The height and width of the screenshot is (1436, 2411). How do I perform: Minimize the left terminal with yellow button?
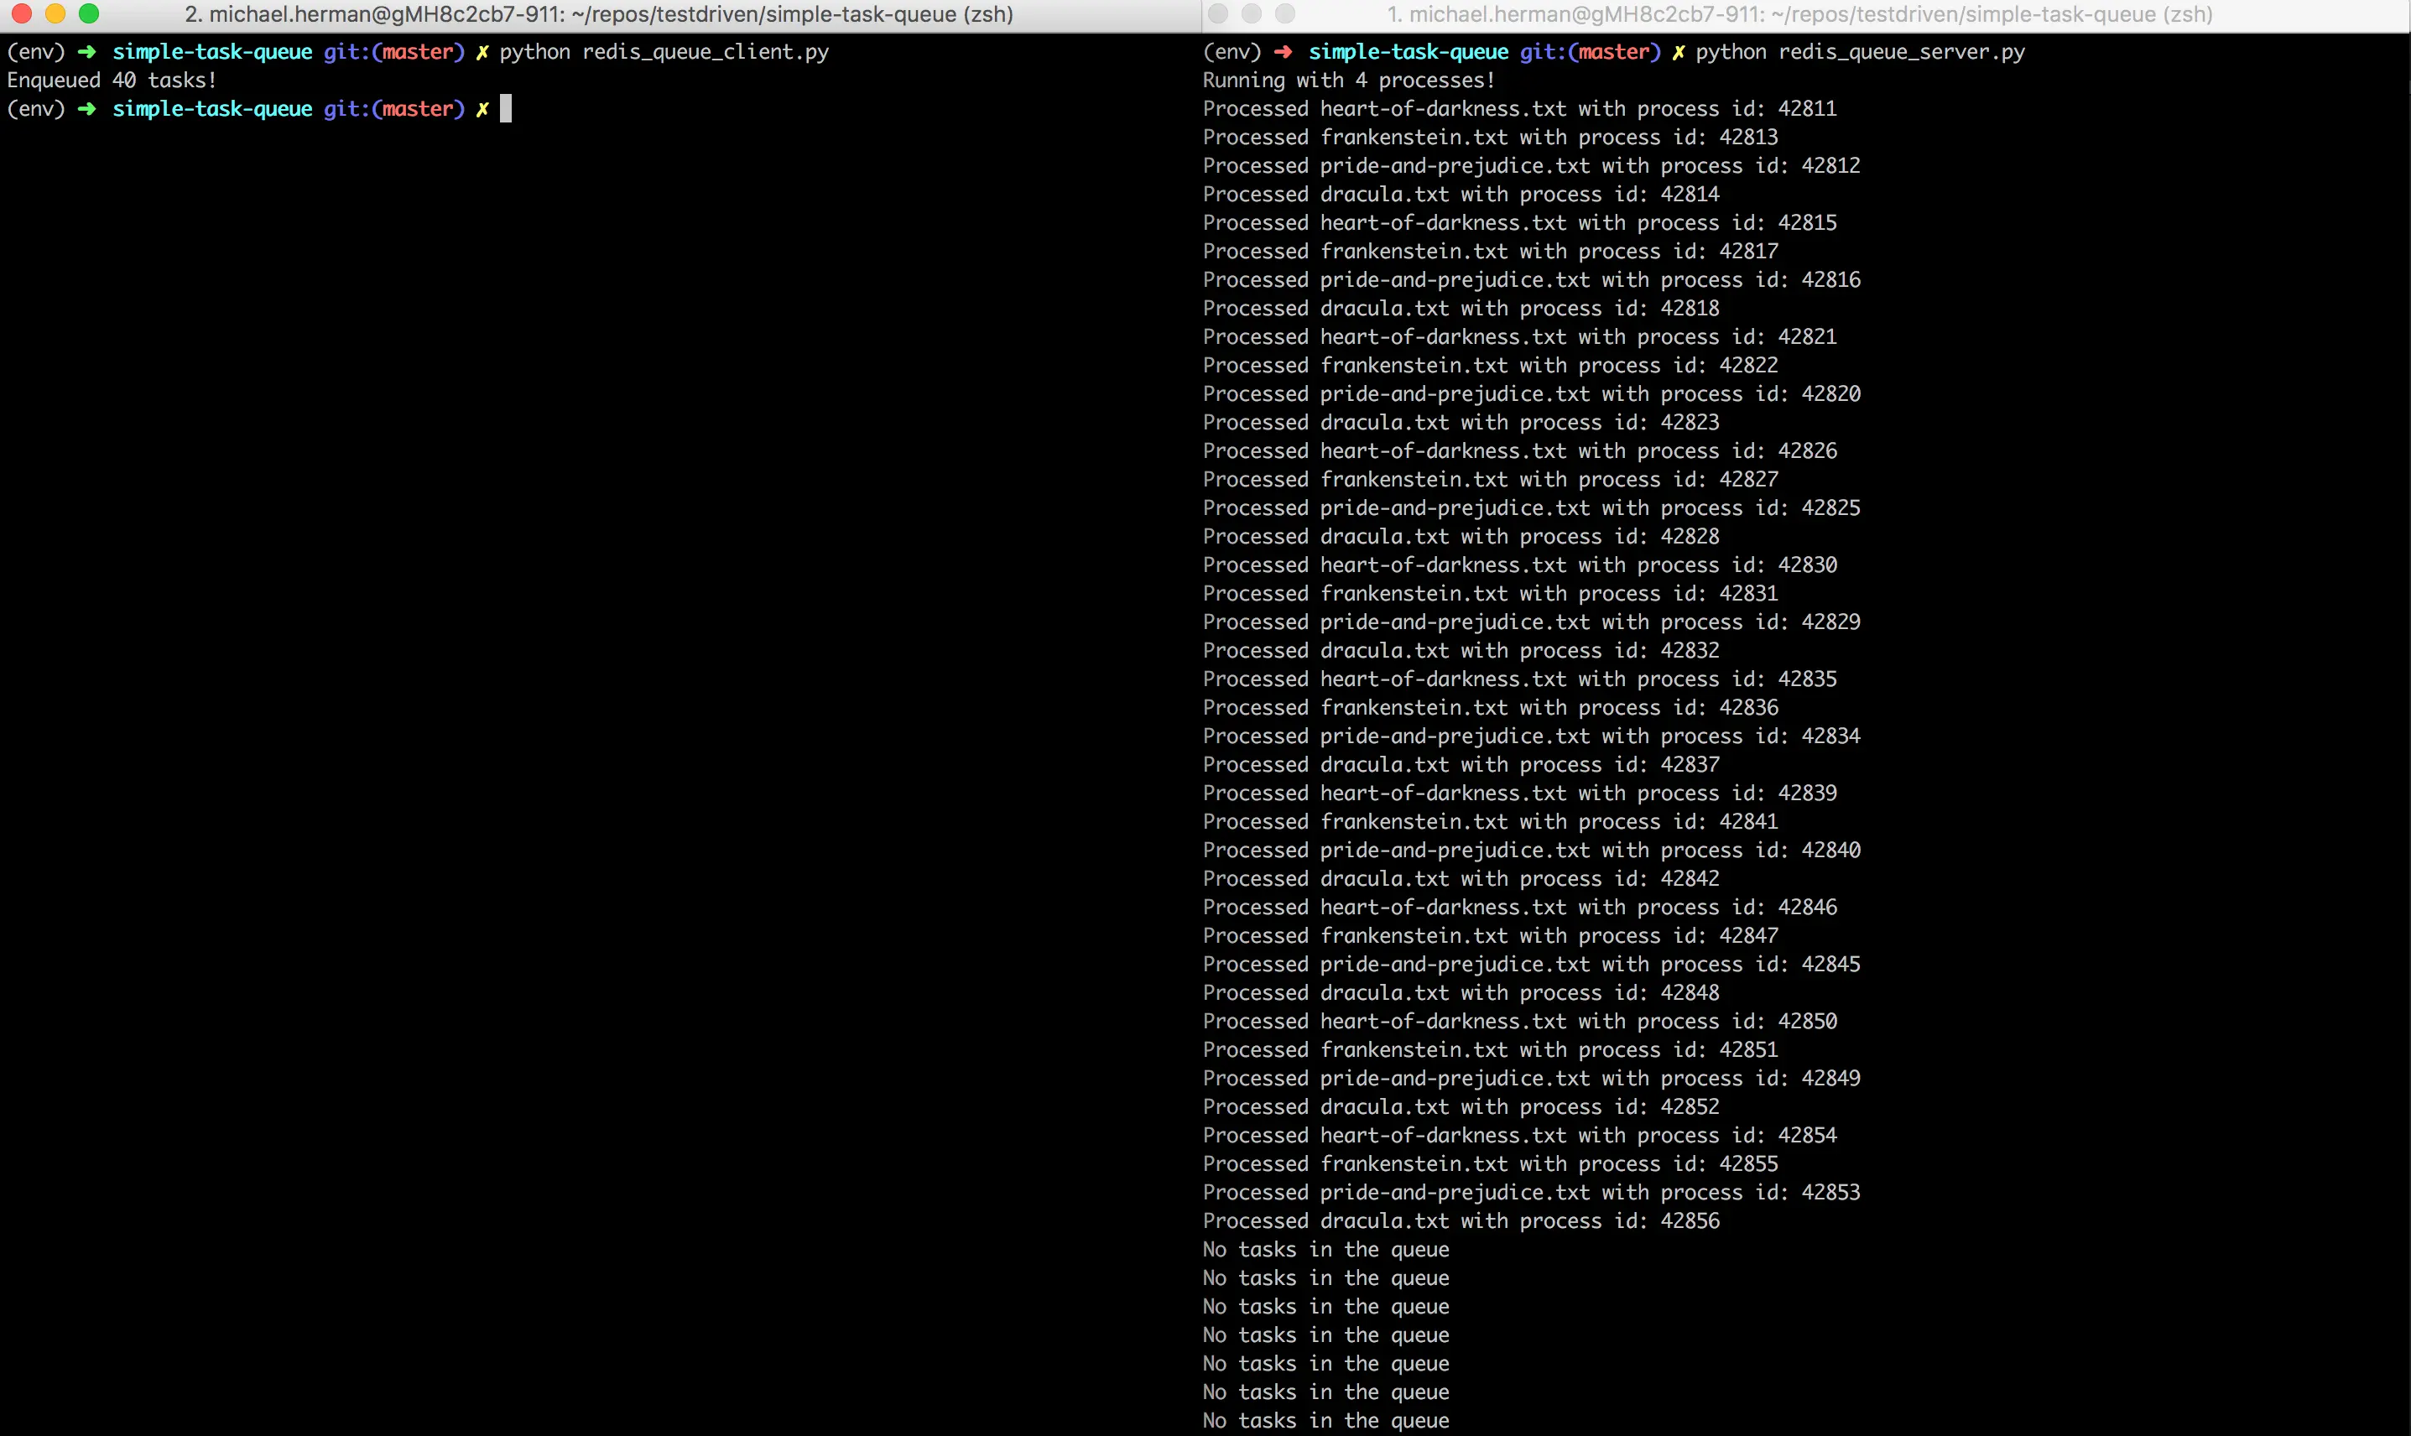coord(55,13)
